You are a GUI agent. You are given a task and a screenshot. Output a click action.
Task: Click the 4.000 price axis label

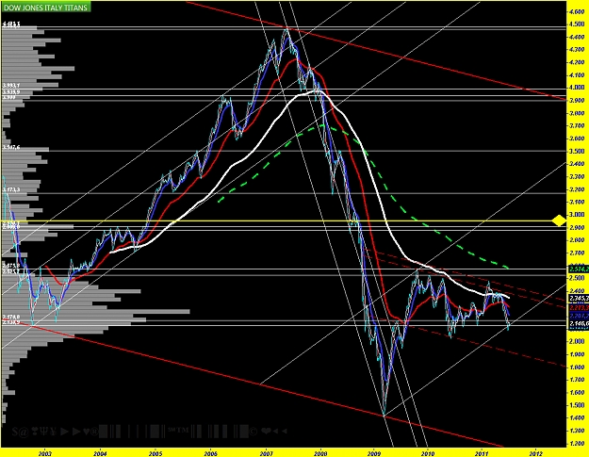(577, 88)
